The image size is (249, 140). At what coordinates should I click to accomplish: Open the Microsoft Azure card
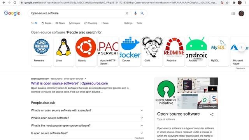tap(240, 51)
